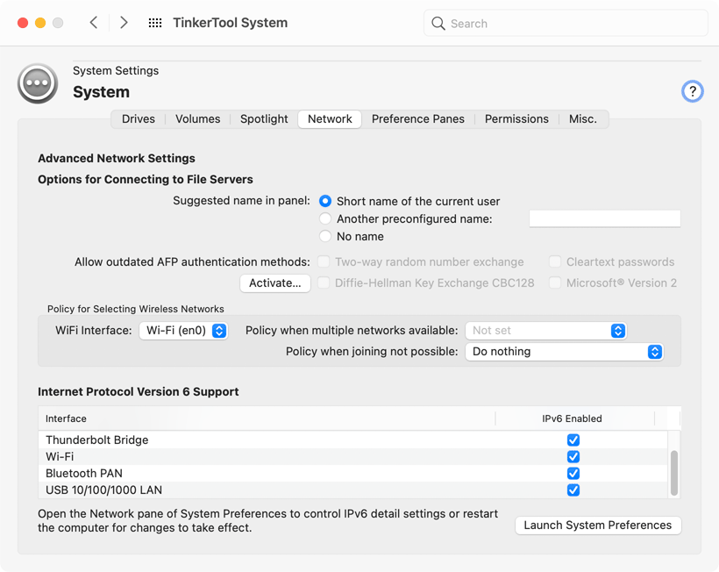
Task: Open the WiFi Interface dropdown
Action: (183, 331)
